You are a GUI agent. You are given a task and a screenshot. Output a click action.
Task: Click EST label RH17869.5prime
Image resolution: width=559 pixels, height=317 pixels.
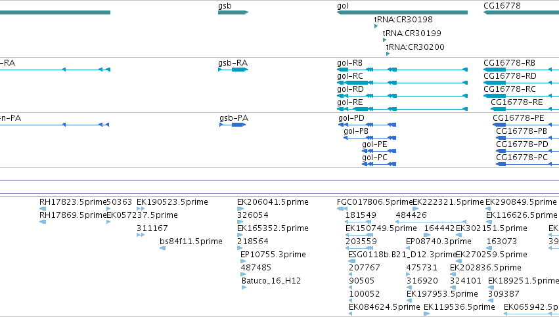coord(73,215)
